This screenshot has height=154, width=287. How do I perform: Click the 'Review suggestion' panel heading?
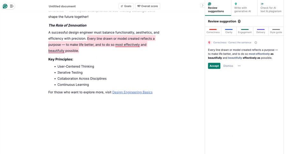222,21
